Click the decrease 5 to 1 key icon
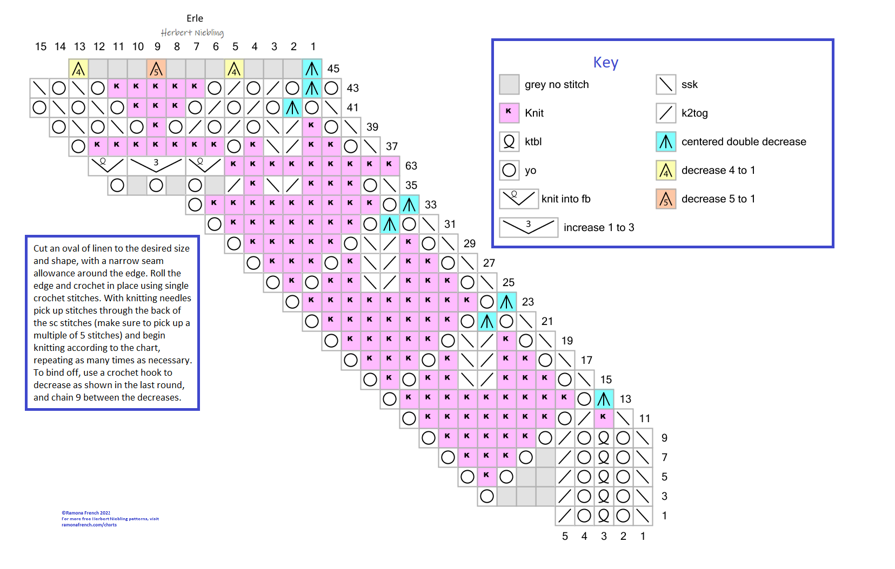This screenshot has width=895, height=569. (x=666, y=199)
